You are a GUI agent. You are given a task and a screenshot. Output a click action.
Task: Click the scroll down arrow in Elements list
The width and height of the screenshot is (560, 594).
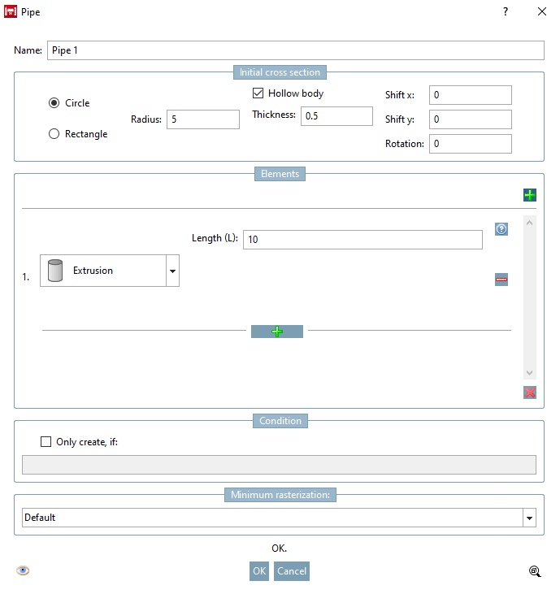pyautogui.click(x=529, y=373)
